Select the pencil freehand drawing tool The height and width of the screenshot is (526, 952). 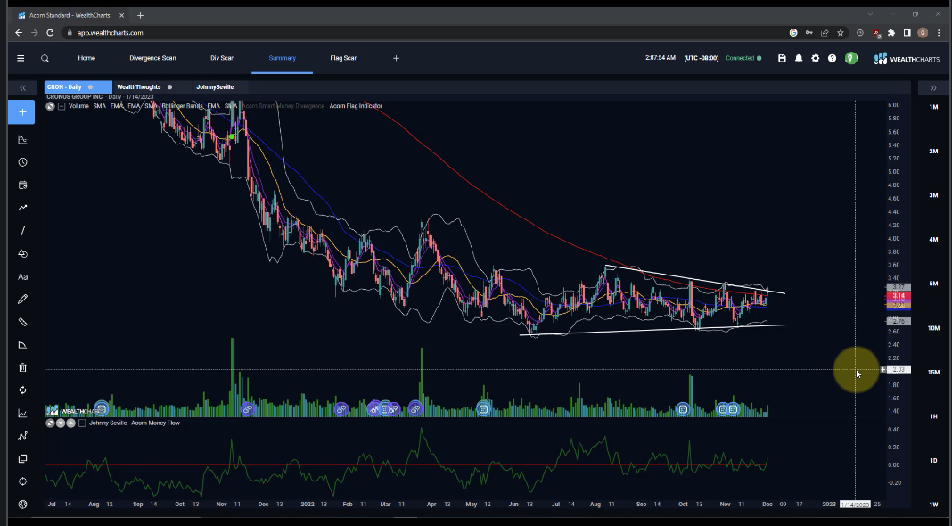pyautogui.click(x=22, y=299)
